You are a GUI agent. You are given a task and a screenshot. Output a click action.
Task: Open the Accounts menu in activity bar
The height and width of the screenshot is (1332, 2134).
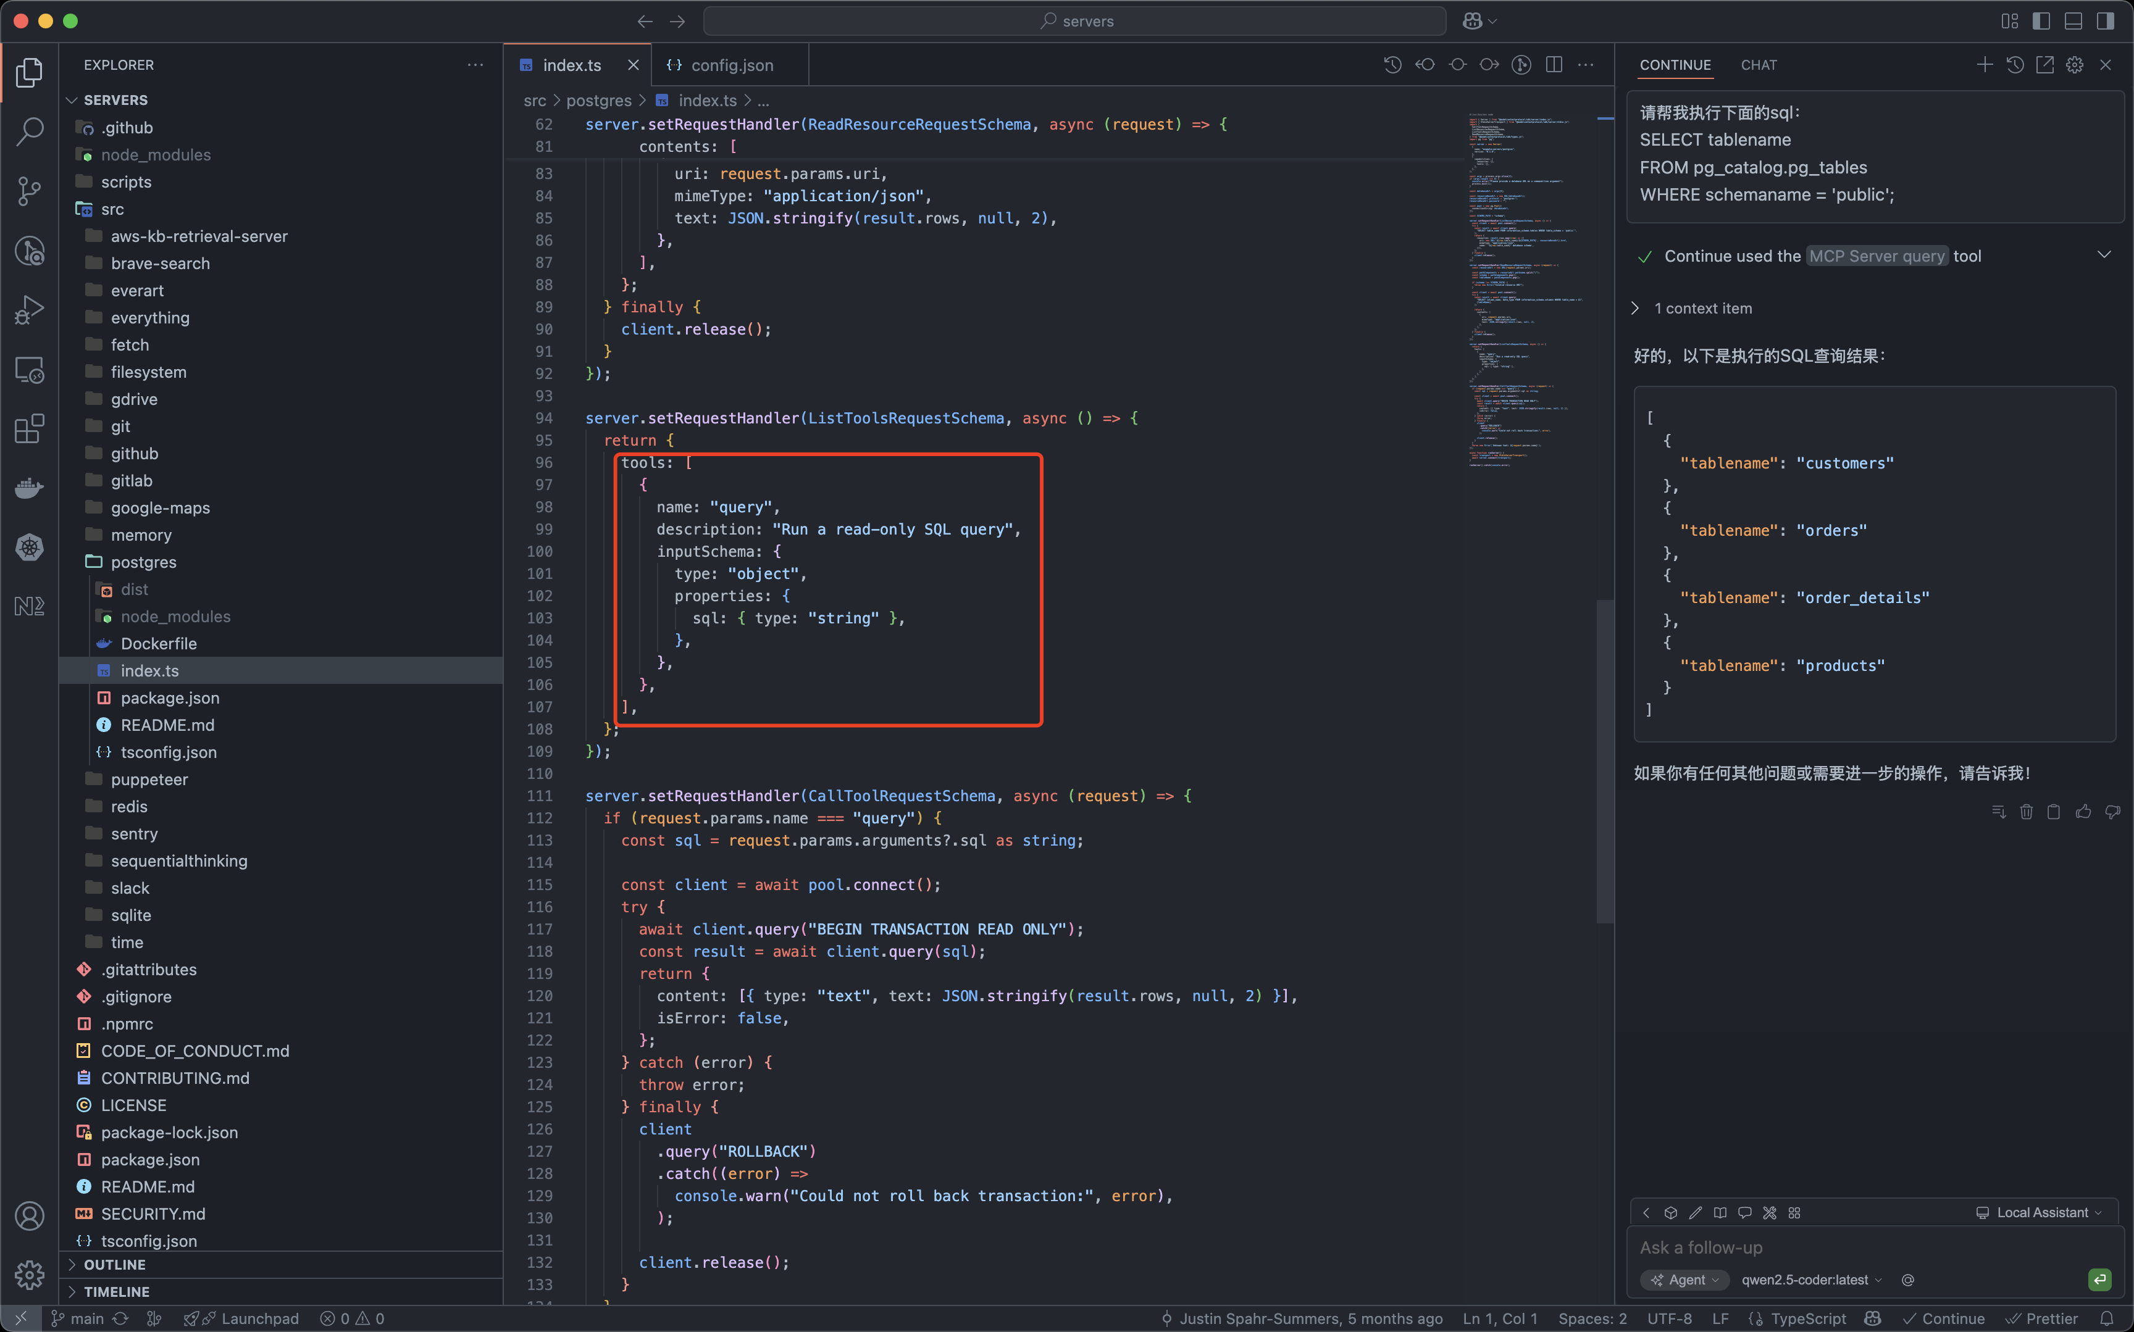29,1216
